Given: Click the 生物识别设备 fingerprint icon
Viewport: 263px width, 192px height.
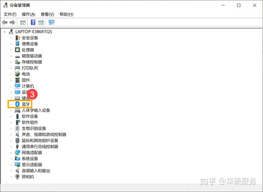Looking at the screenshot, I should [17, 129].
